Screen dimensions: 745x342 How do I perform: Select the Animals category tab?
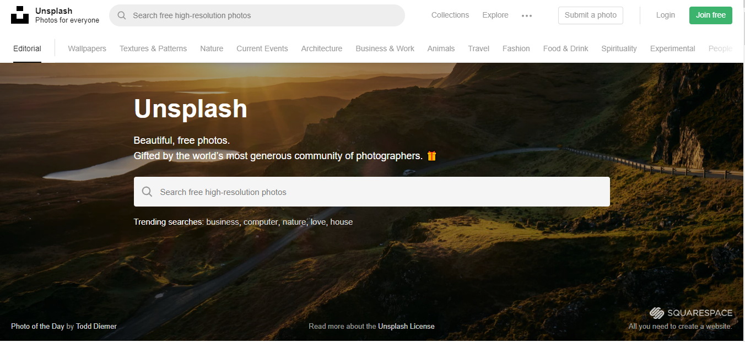pos(441,48)
